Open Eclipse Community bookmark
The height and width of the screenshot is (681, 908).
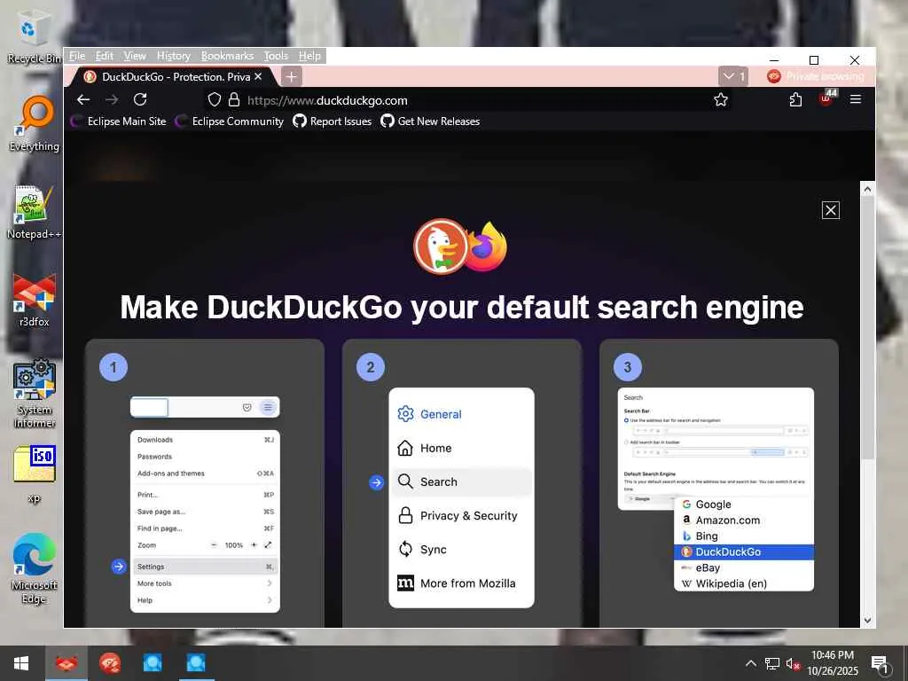[x=230, y=121]
